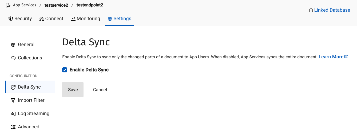Click the Collections folder icon

[x=13, y=58]
